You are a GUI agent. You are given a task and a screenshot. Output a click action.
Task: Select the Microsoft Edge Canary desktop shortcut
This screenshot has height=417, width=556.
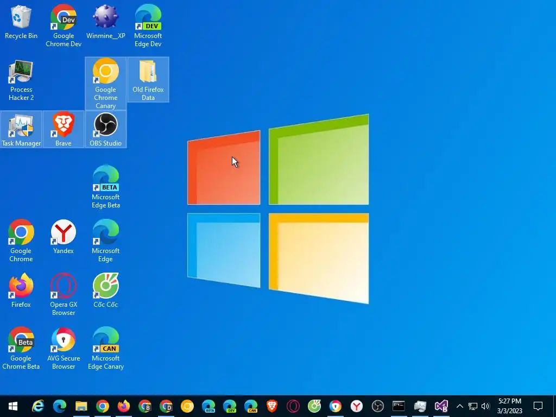[106, 349]
